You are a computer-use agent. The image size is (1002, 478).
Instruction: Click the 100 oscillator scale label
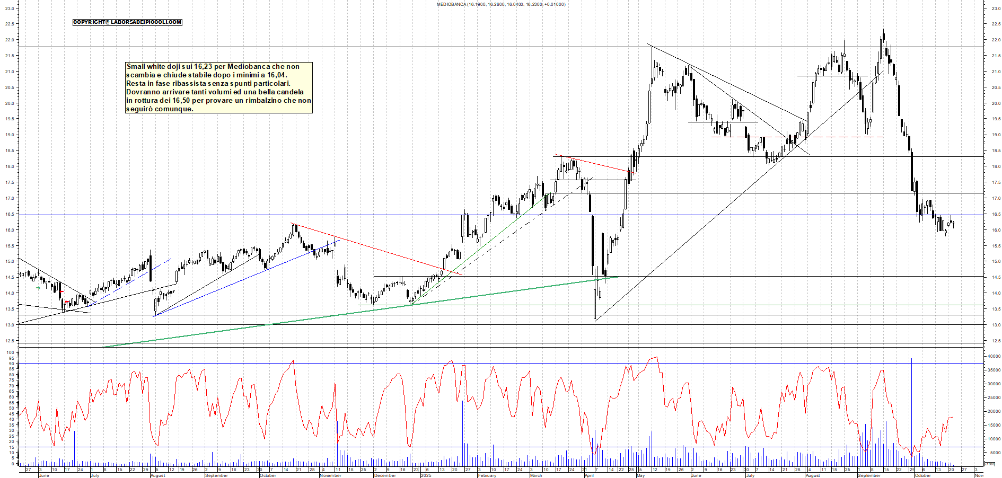(x=10, y=352)
